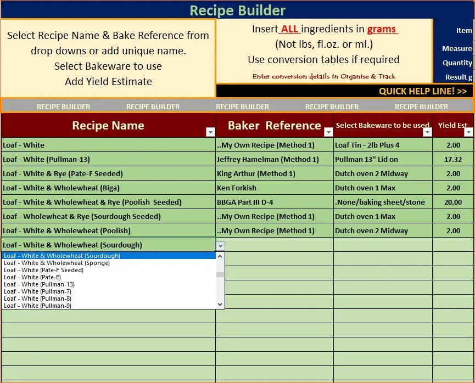Open the Recipe Name column filter arrow

click(210, 132)
